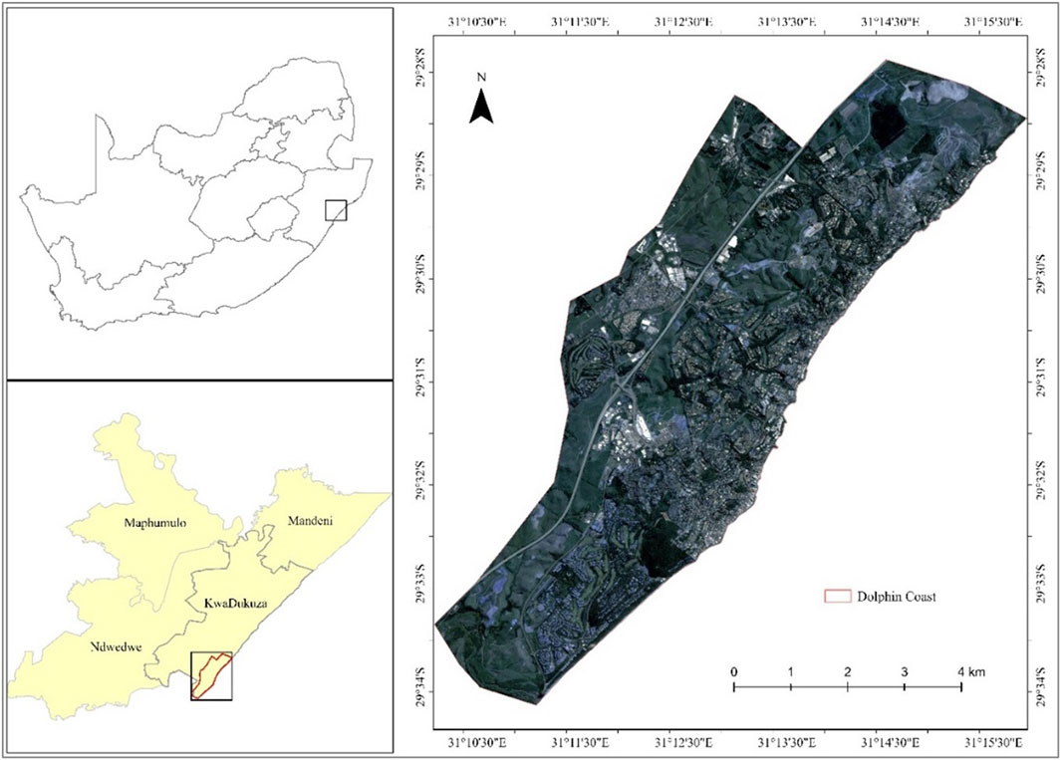
Task: Click the red Dolphin Coast legend rectangle
Action: coord(838,597)
